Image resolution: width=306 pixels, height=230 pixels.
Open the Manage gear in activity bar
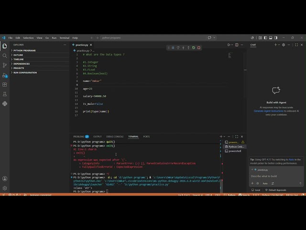(5, 188)
